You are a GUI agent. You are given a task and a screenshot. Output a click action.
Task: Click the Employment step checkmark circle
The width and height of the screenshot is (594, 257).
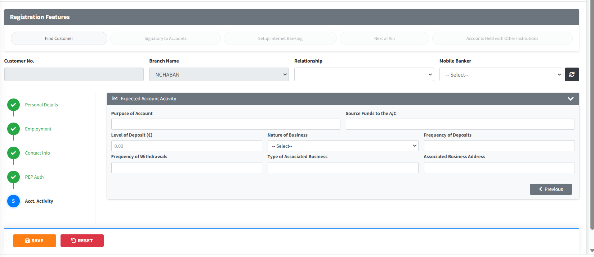click(14, 129)
